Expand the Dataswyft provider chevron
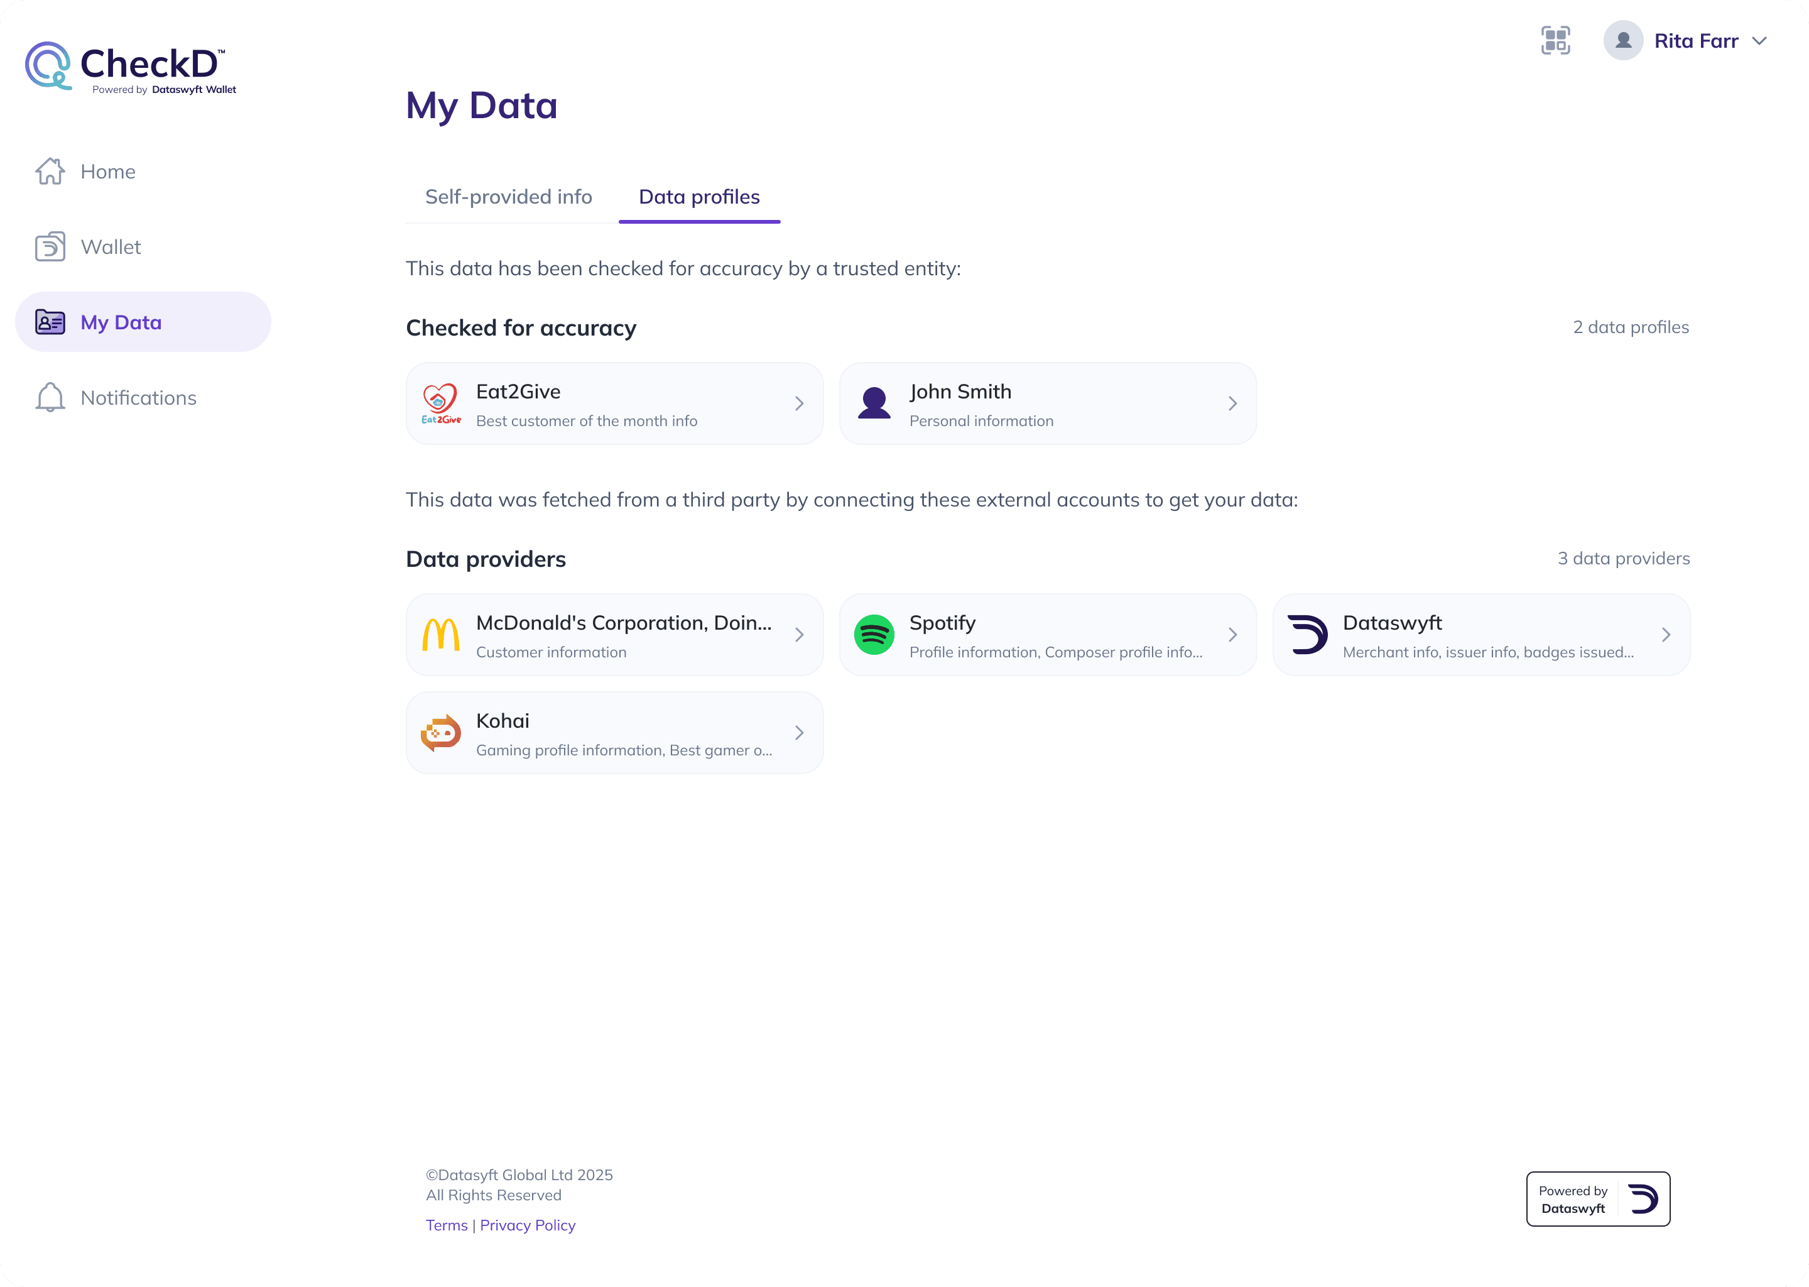 tap(1666, 635)
